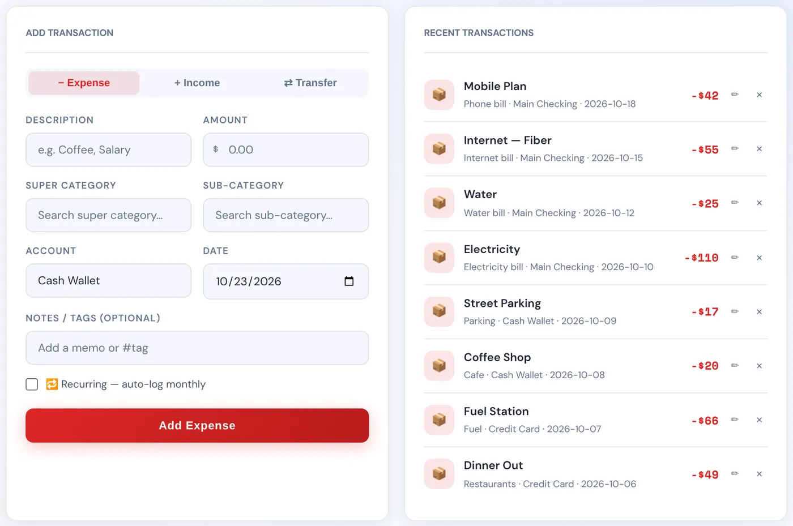Viewport: 793px width, 526px height.
Task: Delete the Dinner Out transaction
Action: 759,474
